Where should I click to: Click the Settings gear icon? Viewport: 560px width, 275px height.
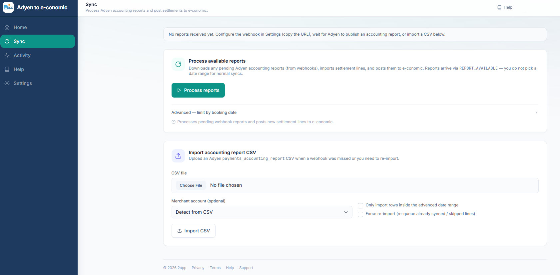coord(7,83)
